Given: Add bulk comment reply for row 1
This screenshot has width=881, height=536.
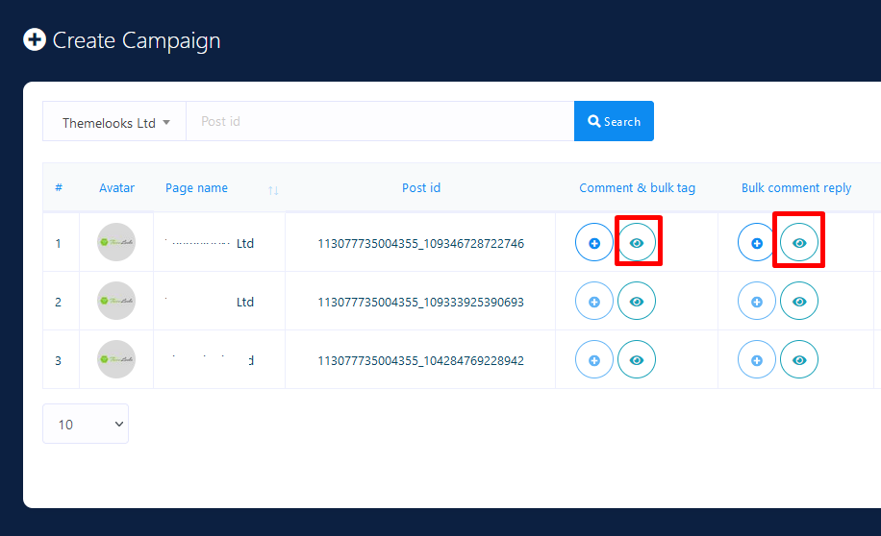Looking at the screenshot, I should (x=757, y=243).
